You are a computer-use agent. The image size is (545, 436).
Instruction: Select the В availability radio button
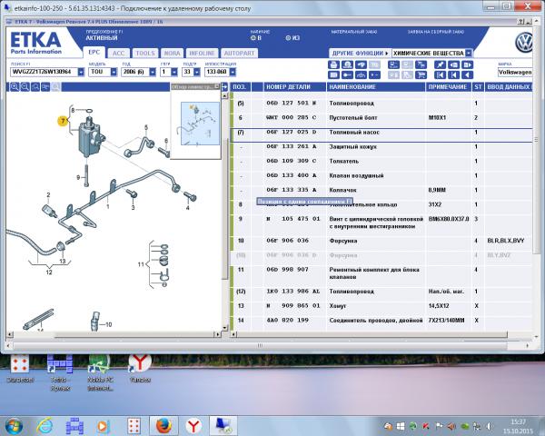pyautogui.click(x=253, y=38)
